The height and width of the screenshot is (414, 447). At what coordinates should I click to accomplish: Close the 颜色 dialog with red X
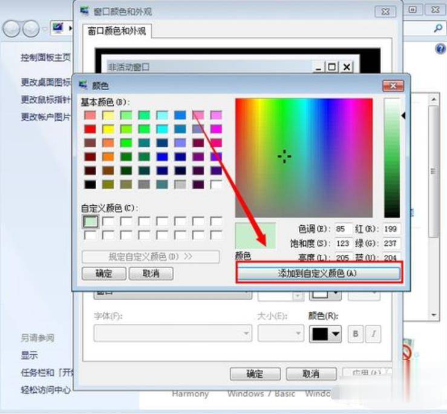[x=393, y=85]
